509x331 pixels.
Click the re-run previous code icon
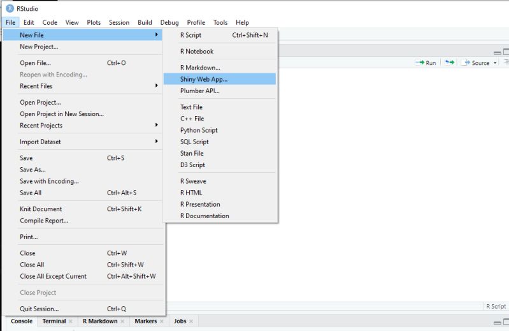[x=450, y=63]
